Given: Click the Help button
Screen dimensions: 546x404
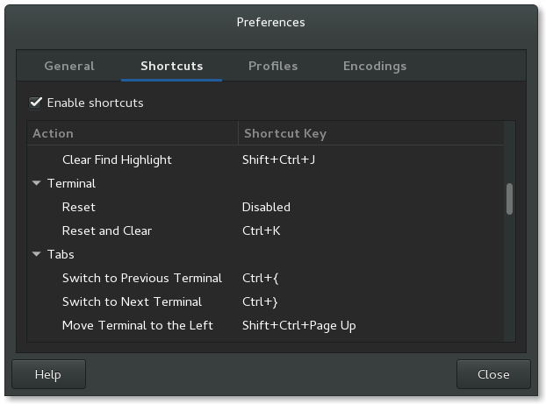Looking at the screenshot, I should coord(48,374).
